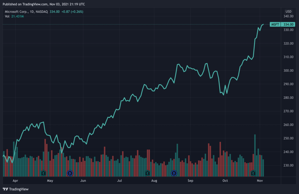Click the earnings E marker nearest the May label
This screenshot has height=194, width=299.
click(44, 173)
